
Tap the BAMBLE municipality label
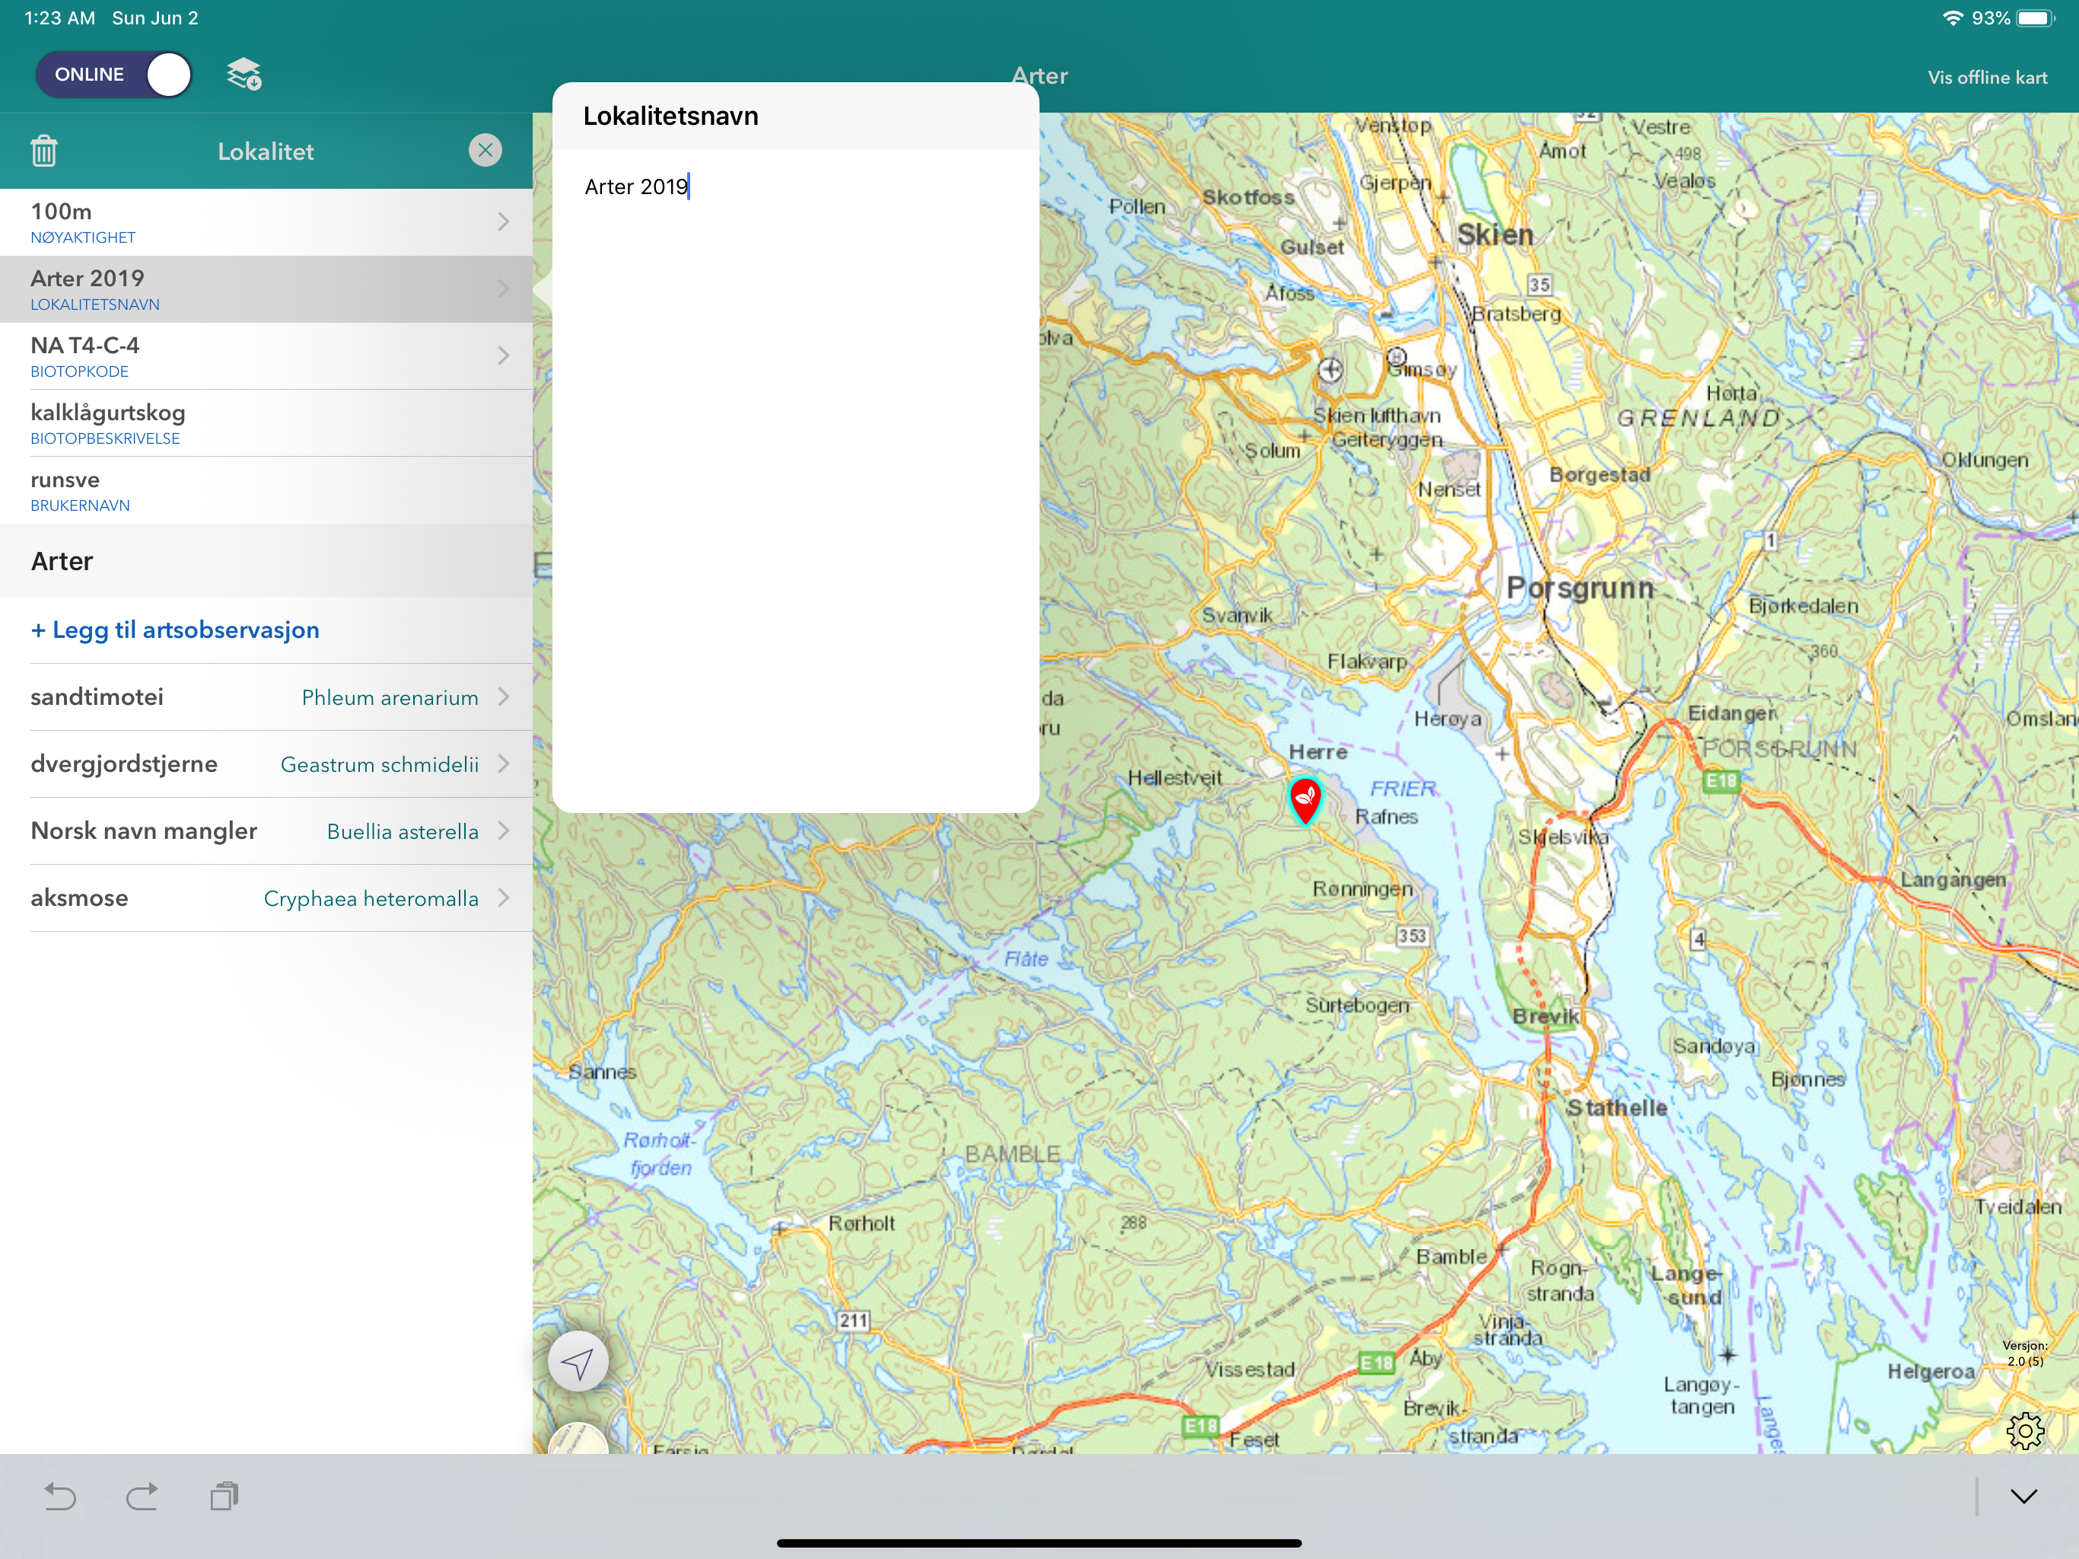[x=1013, y=1154]
